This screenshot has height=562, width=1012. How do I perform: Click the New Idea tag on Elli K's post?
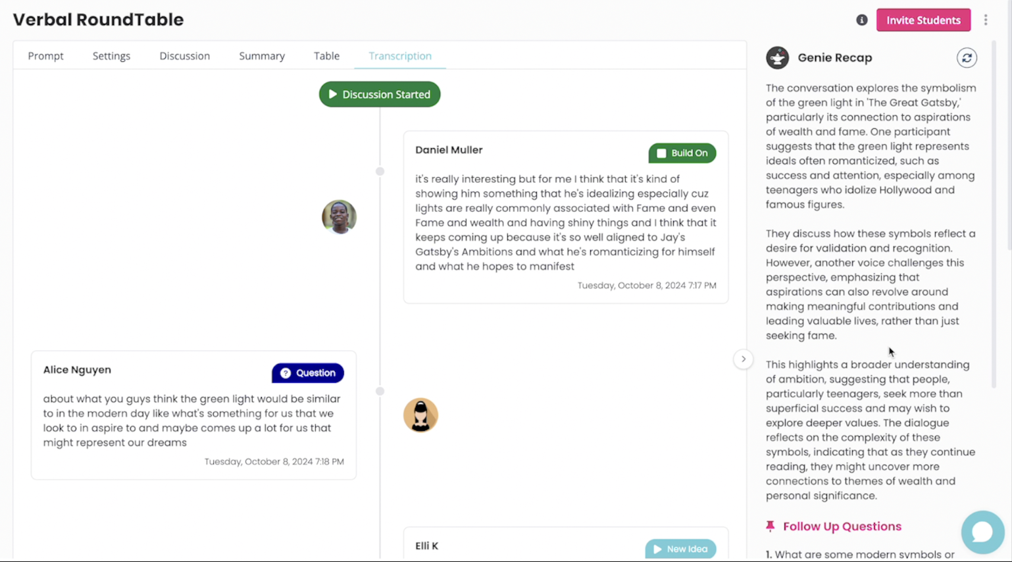(680, 549)
